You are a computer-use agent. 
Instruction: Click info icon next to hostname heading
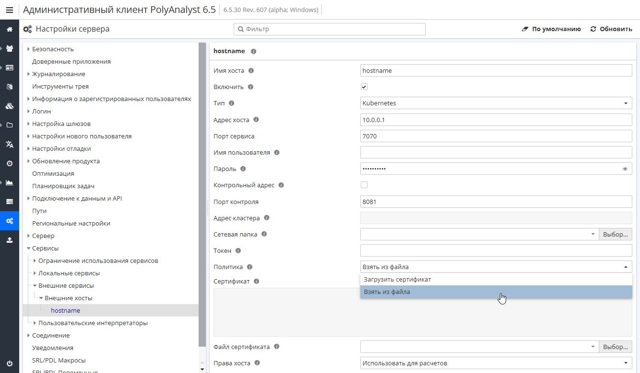tap(253, 51)
